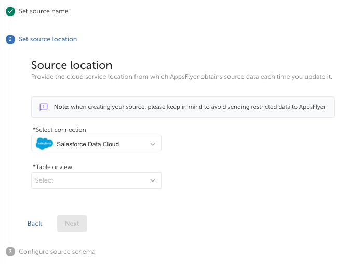This screenshot has width=350, height=264.
Task: Expand the Salesforce Data Cloud chevron
Action: (153, 144)
